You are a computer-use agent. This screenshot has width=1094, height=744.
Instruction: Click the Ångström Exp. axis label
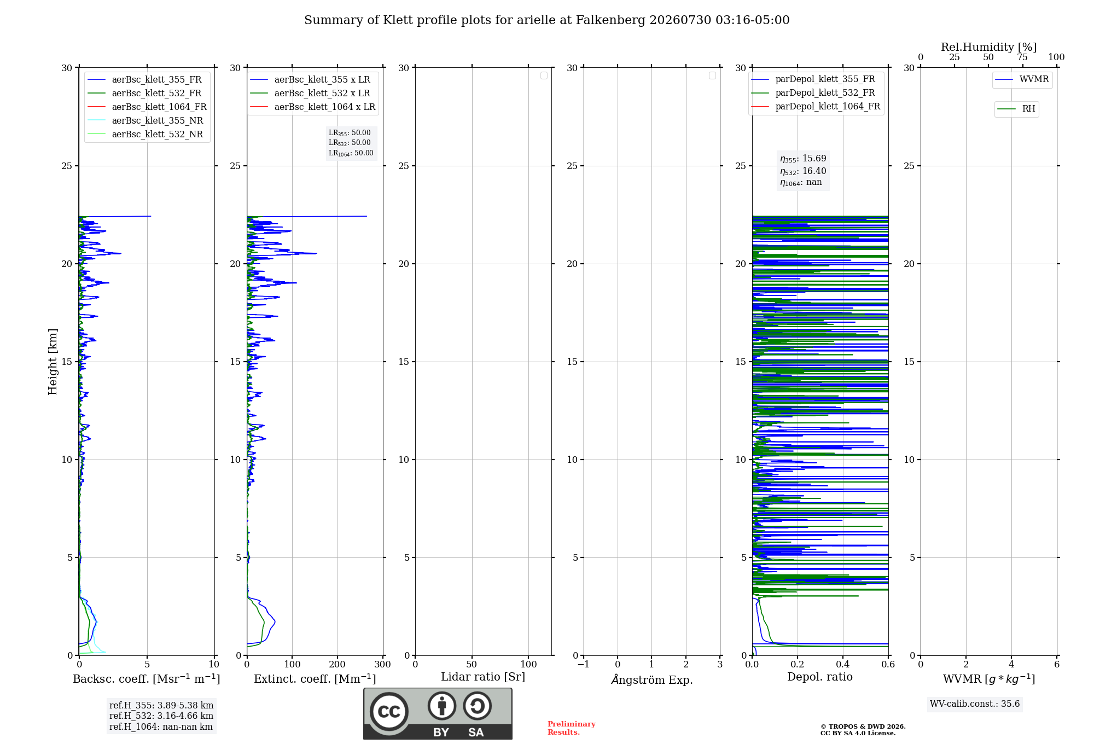pos(652,679)
